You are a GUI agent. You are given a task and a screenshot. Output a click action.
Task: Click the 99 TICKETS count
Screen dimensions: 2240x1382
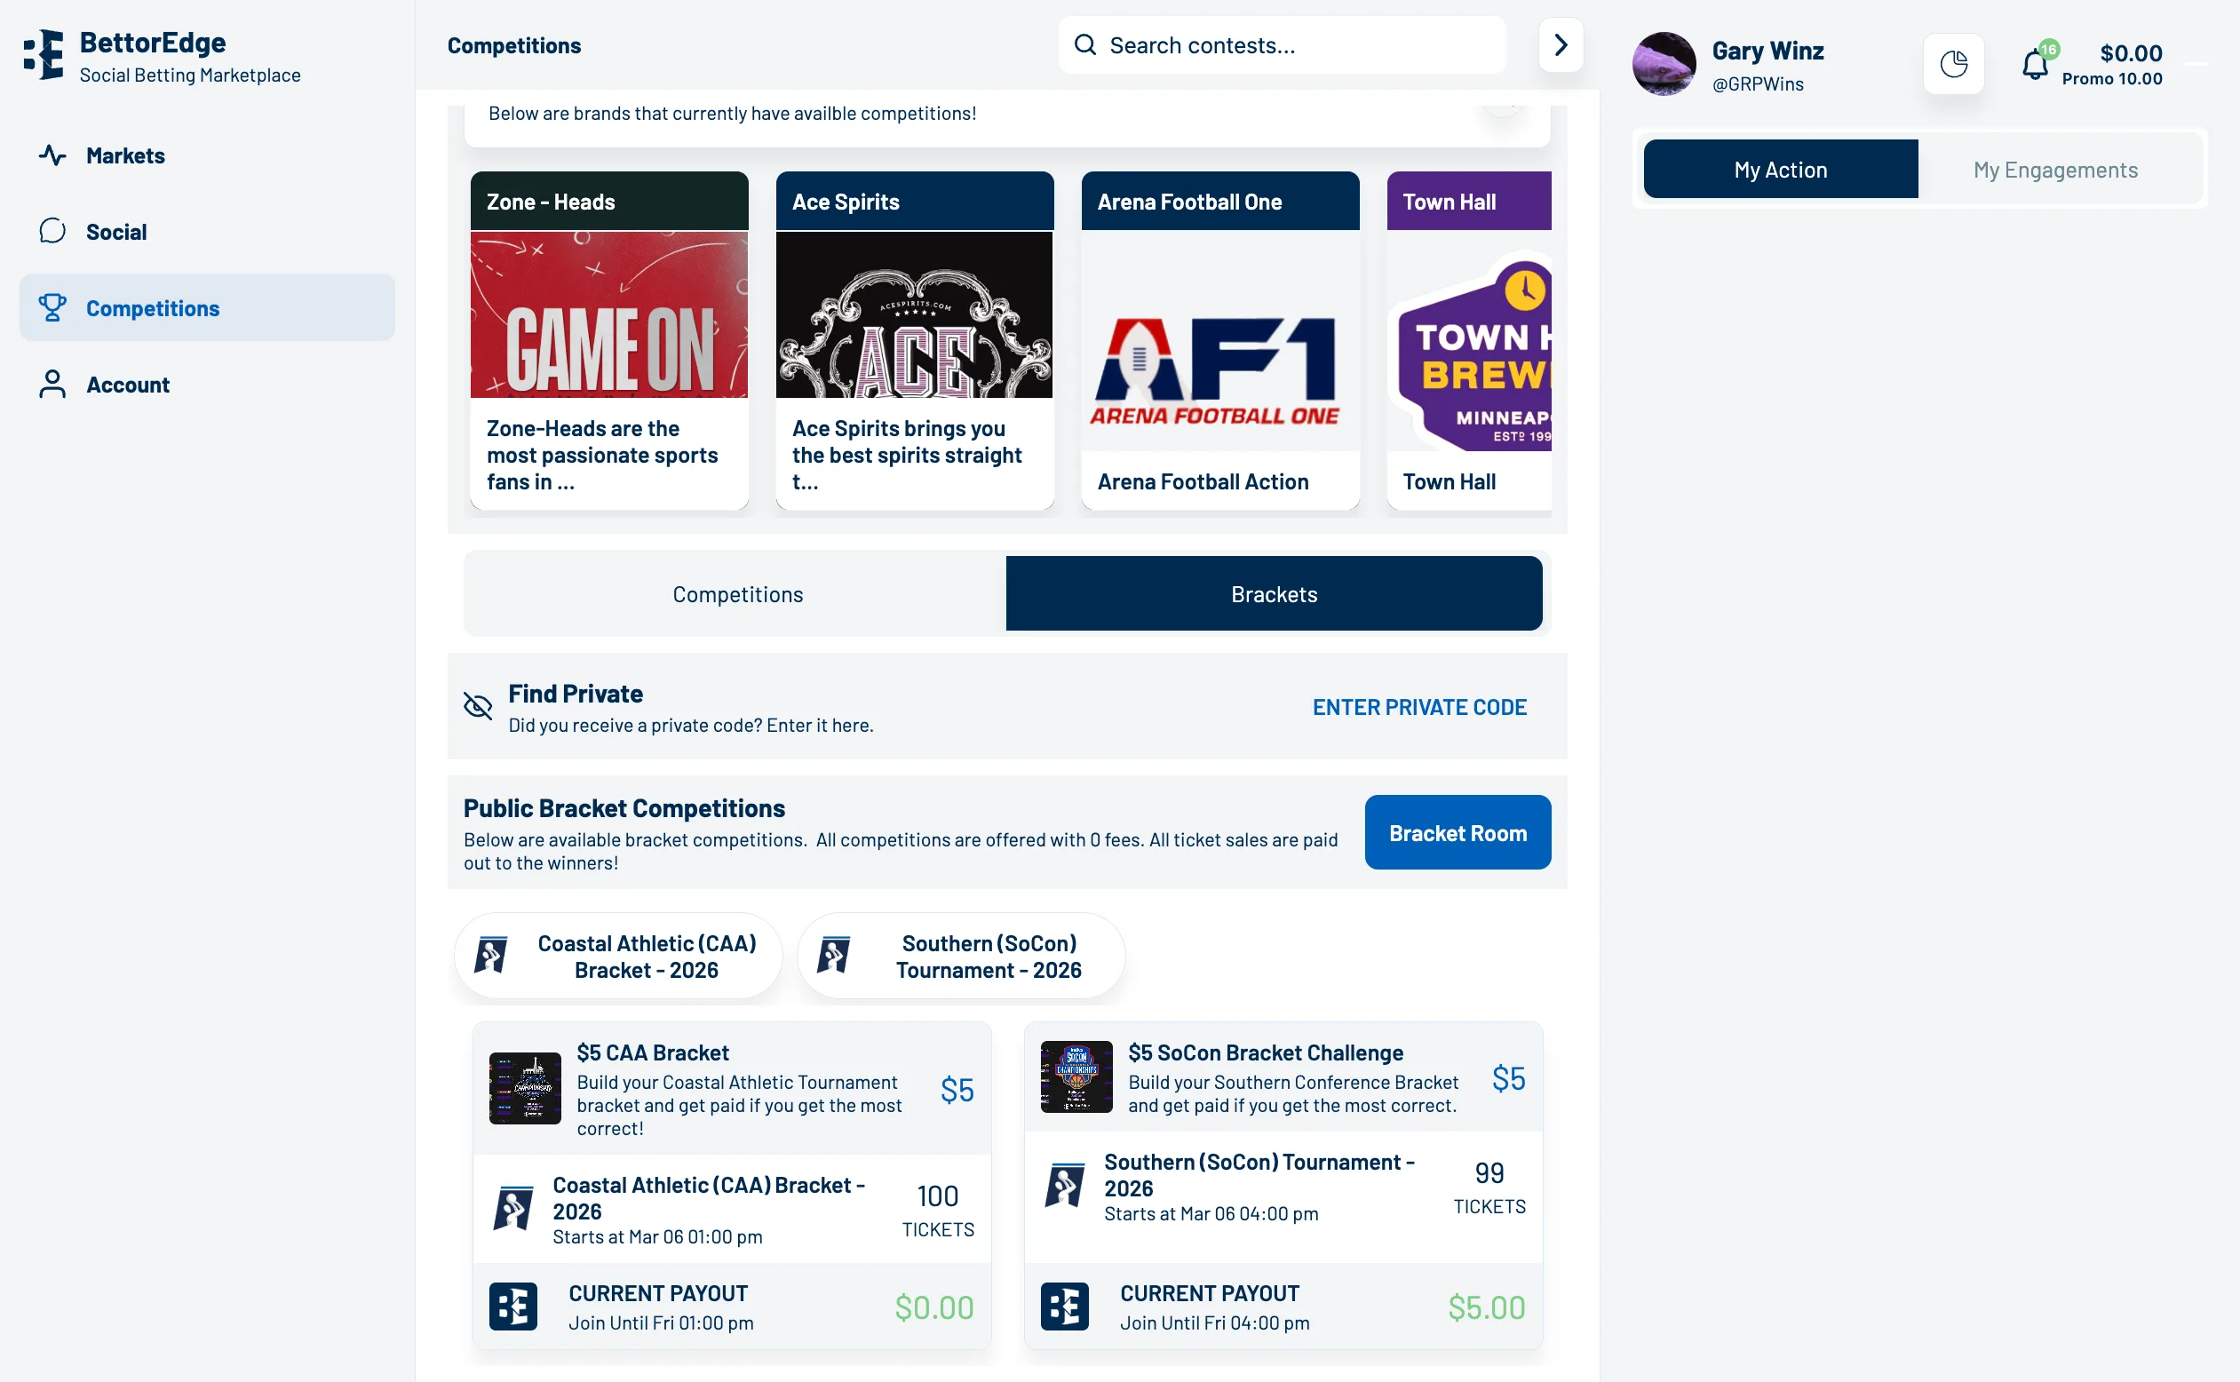point(1489,1187)
